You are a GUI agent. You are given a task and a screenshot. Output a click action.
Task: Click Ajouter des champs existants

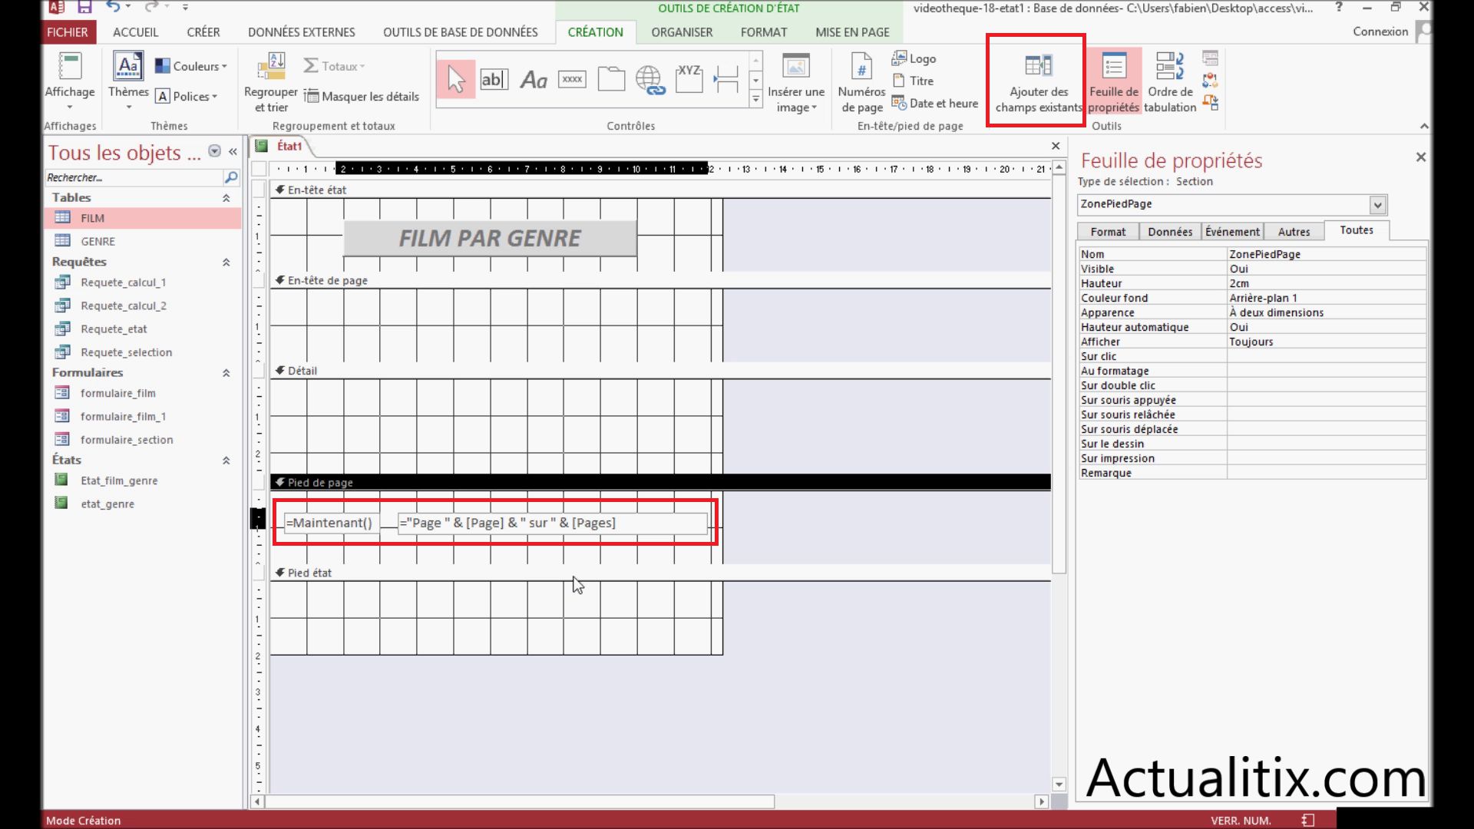[x=1038, y=82]
